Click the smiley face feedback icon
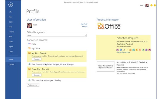This screenshot has width=162, height=99. pos(151,5)
